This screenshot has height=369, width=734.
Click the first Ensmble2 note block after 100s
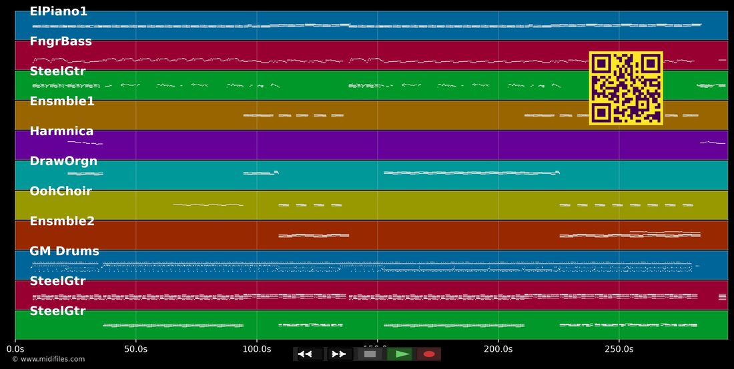[314, 235]
